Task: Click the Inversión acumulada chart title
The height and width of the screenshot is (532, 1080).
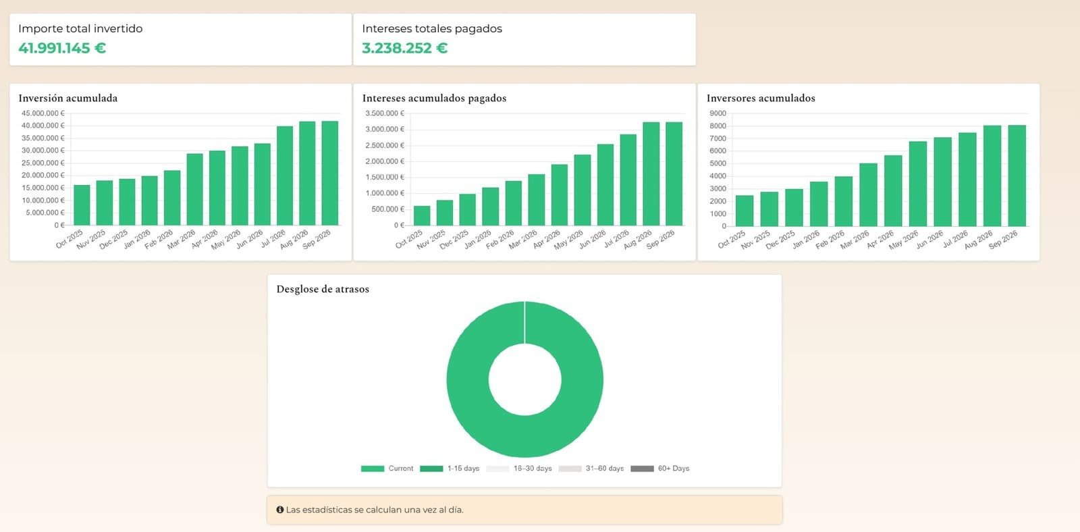Action: [x=68, y=98]
